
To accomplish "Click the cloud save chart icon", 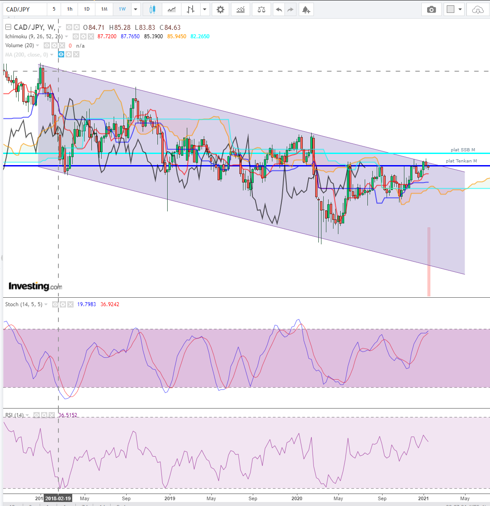I will click(x=478, y=9).
